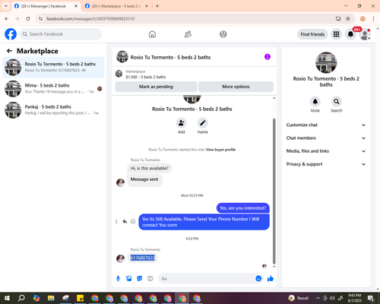Open the notifications bell with 20+ badge
380x304 pixels.
coord(350,34)
